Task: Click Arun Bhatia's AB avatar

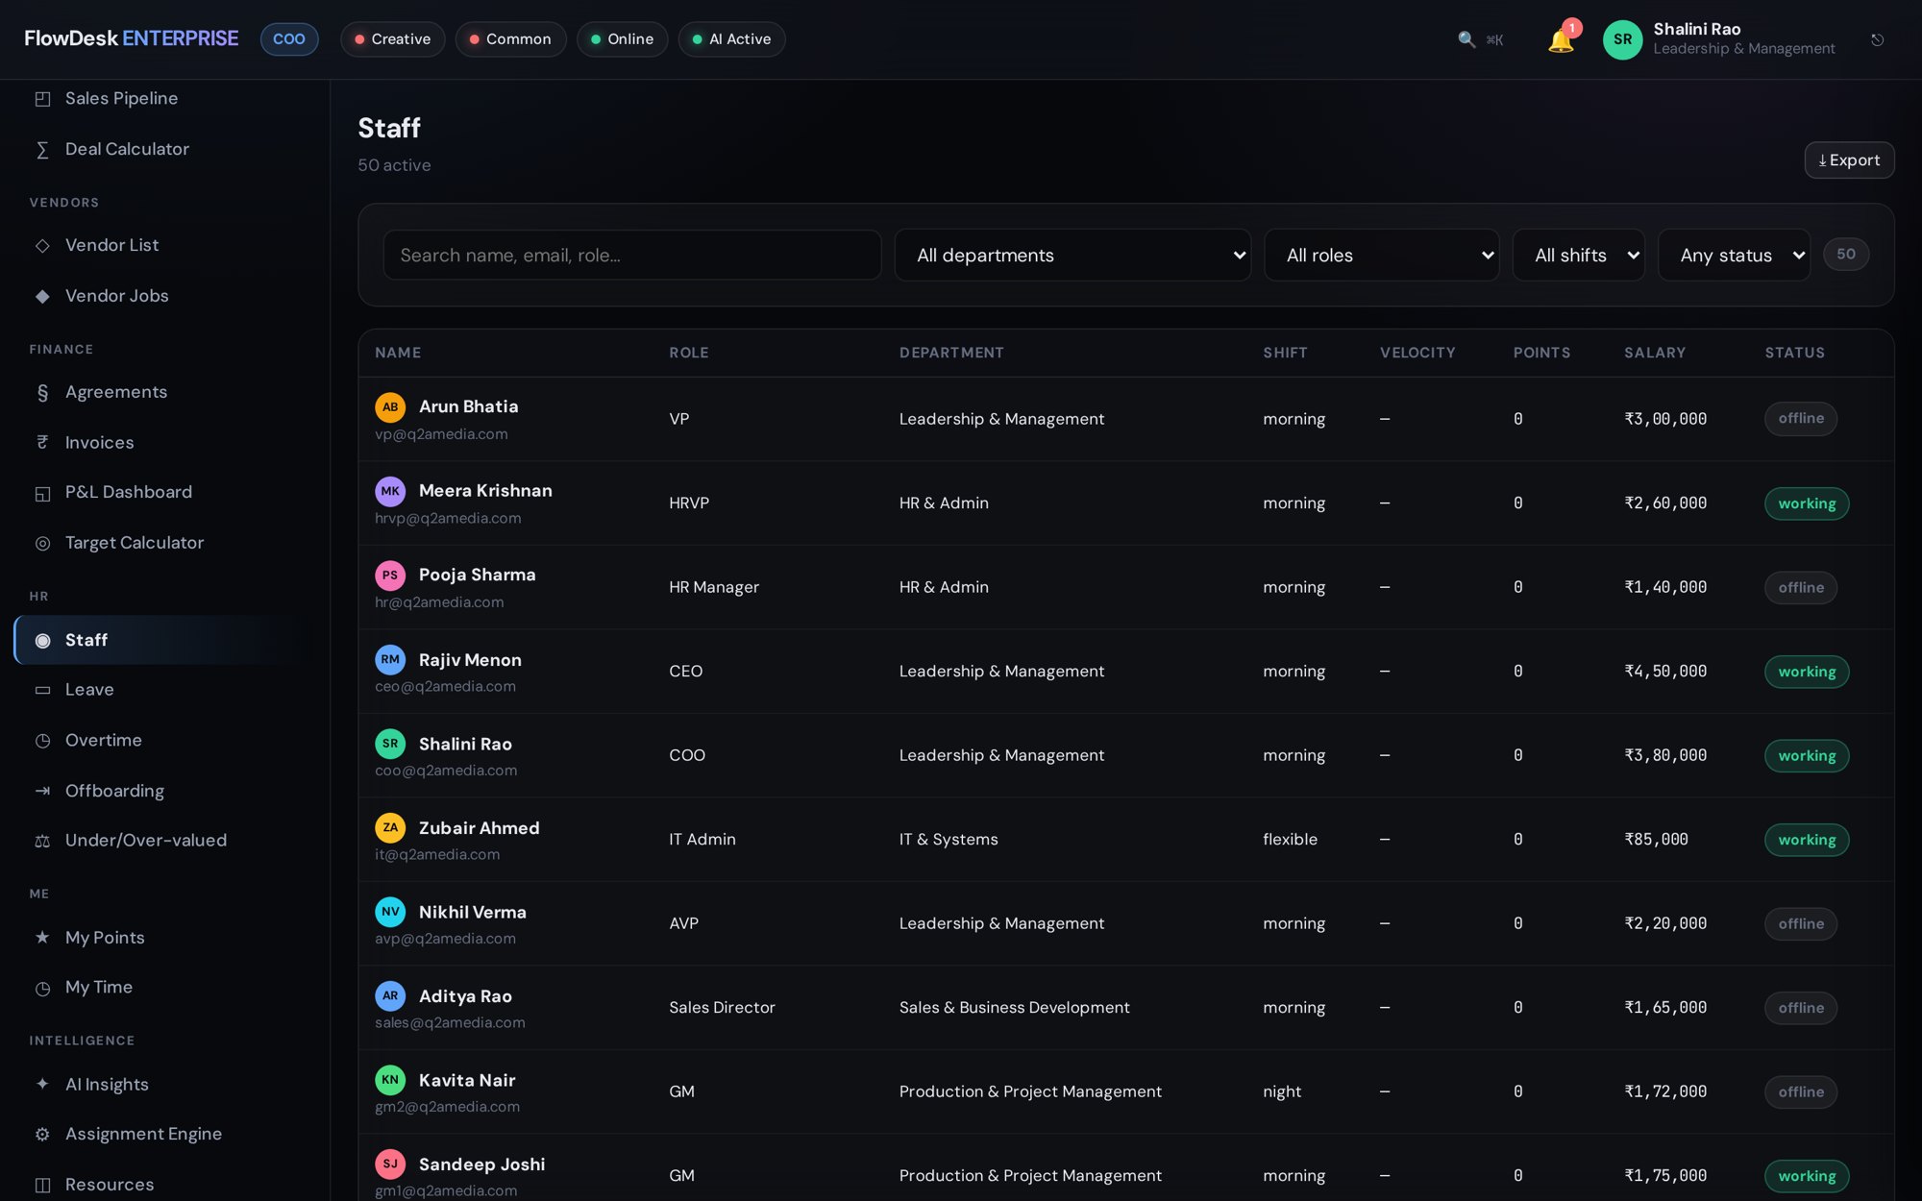Action: 390,407
